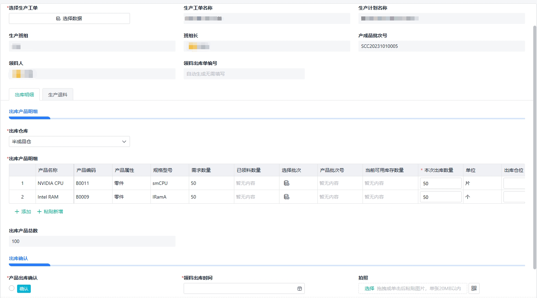Open the calendar icon in 领料出库时间 field
The image size is (537, 298).
[300, 289]
